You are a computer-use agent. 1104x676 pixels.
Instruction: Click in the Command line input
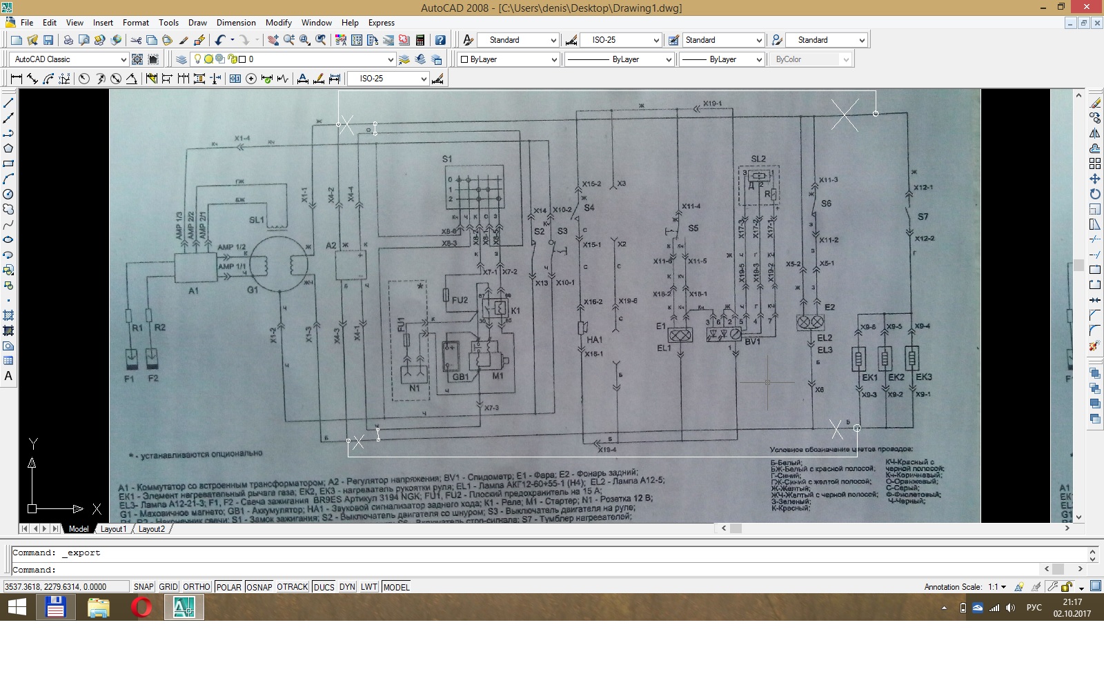(x=524, y=570)
